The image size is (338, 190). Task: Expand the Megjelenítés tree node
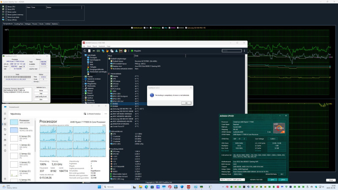83,84
